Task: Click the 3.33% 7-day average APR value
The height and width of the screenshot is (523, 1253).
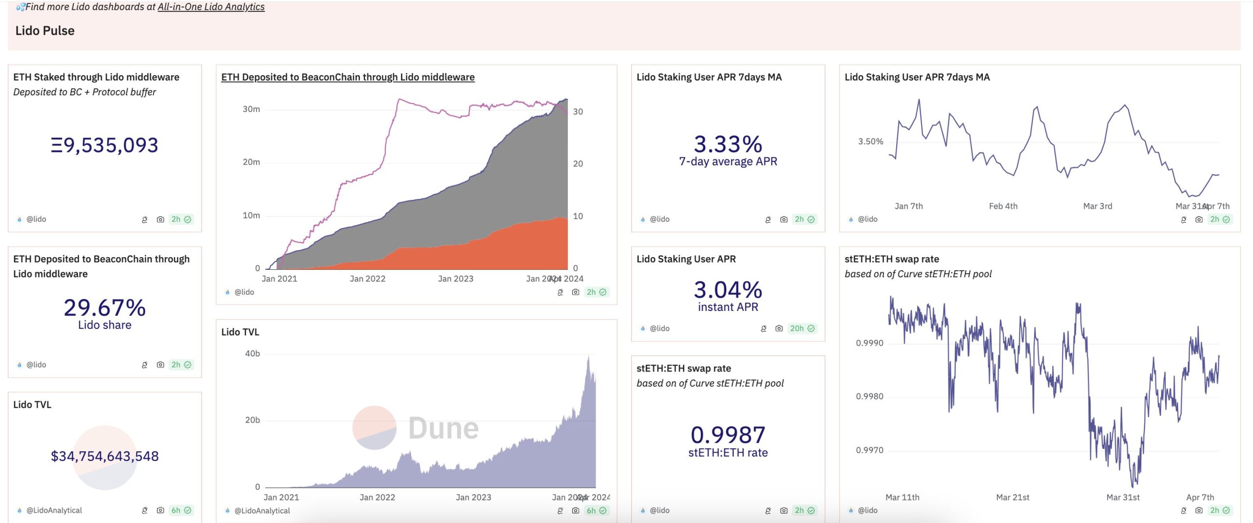Action: (728, 145)
